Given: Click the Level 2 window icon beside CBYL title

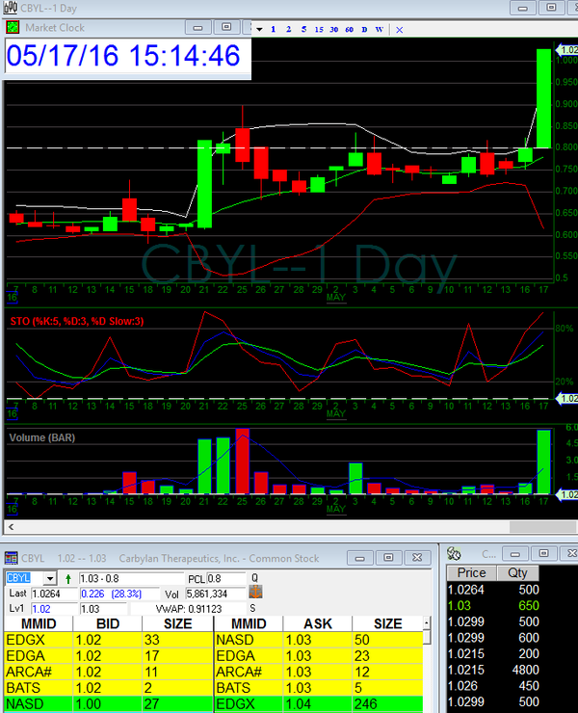Looking at the screenshot, I should tap(11, 558).
